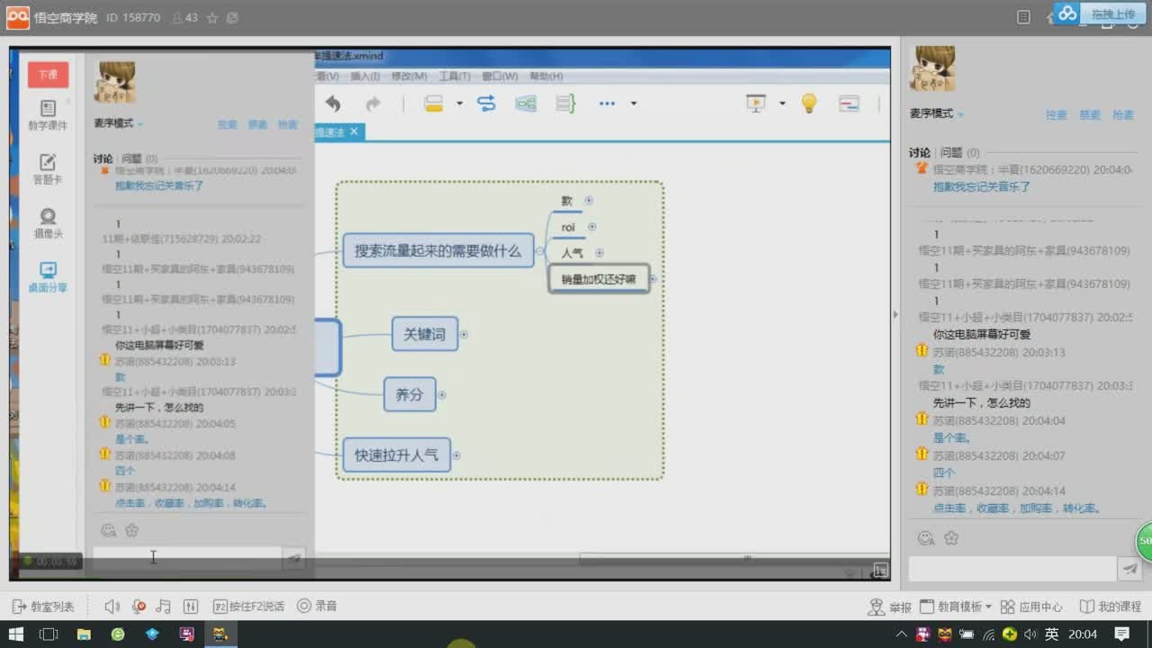1152x648 pixels.
Task: Click the Gantt chart icon in the toolbar
Action: (849, 103)
